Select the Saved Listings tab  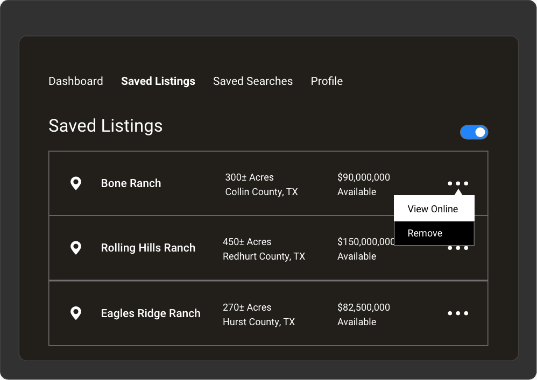(158, 81)
